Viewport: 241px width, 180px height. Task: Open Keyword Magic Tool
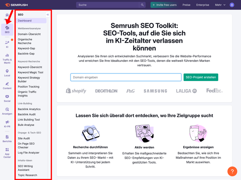(x=30, y=72)
